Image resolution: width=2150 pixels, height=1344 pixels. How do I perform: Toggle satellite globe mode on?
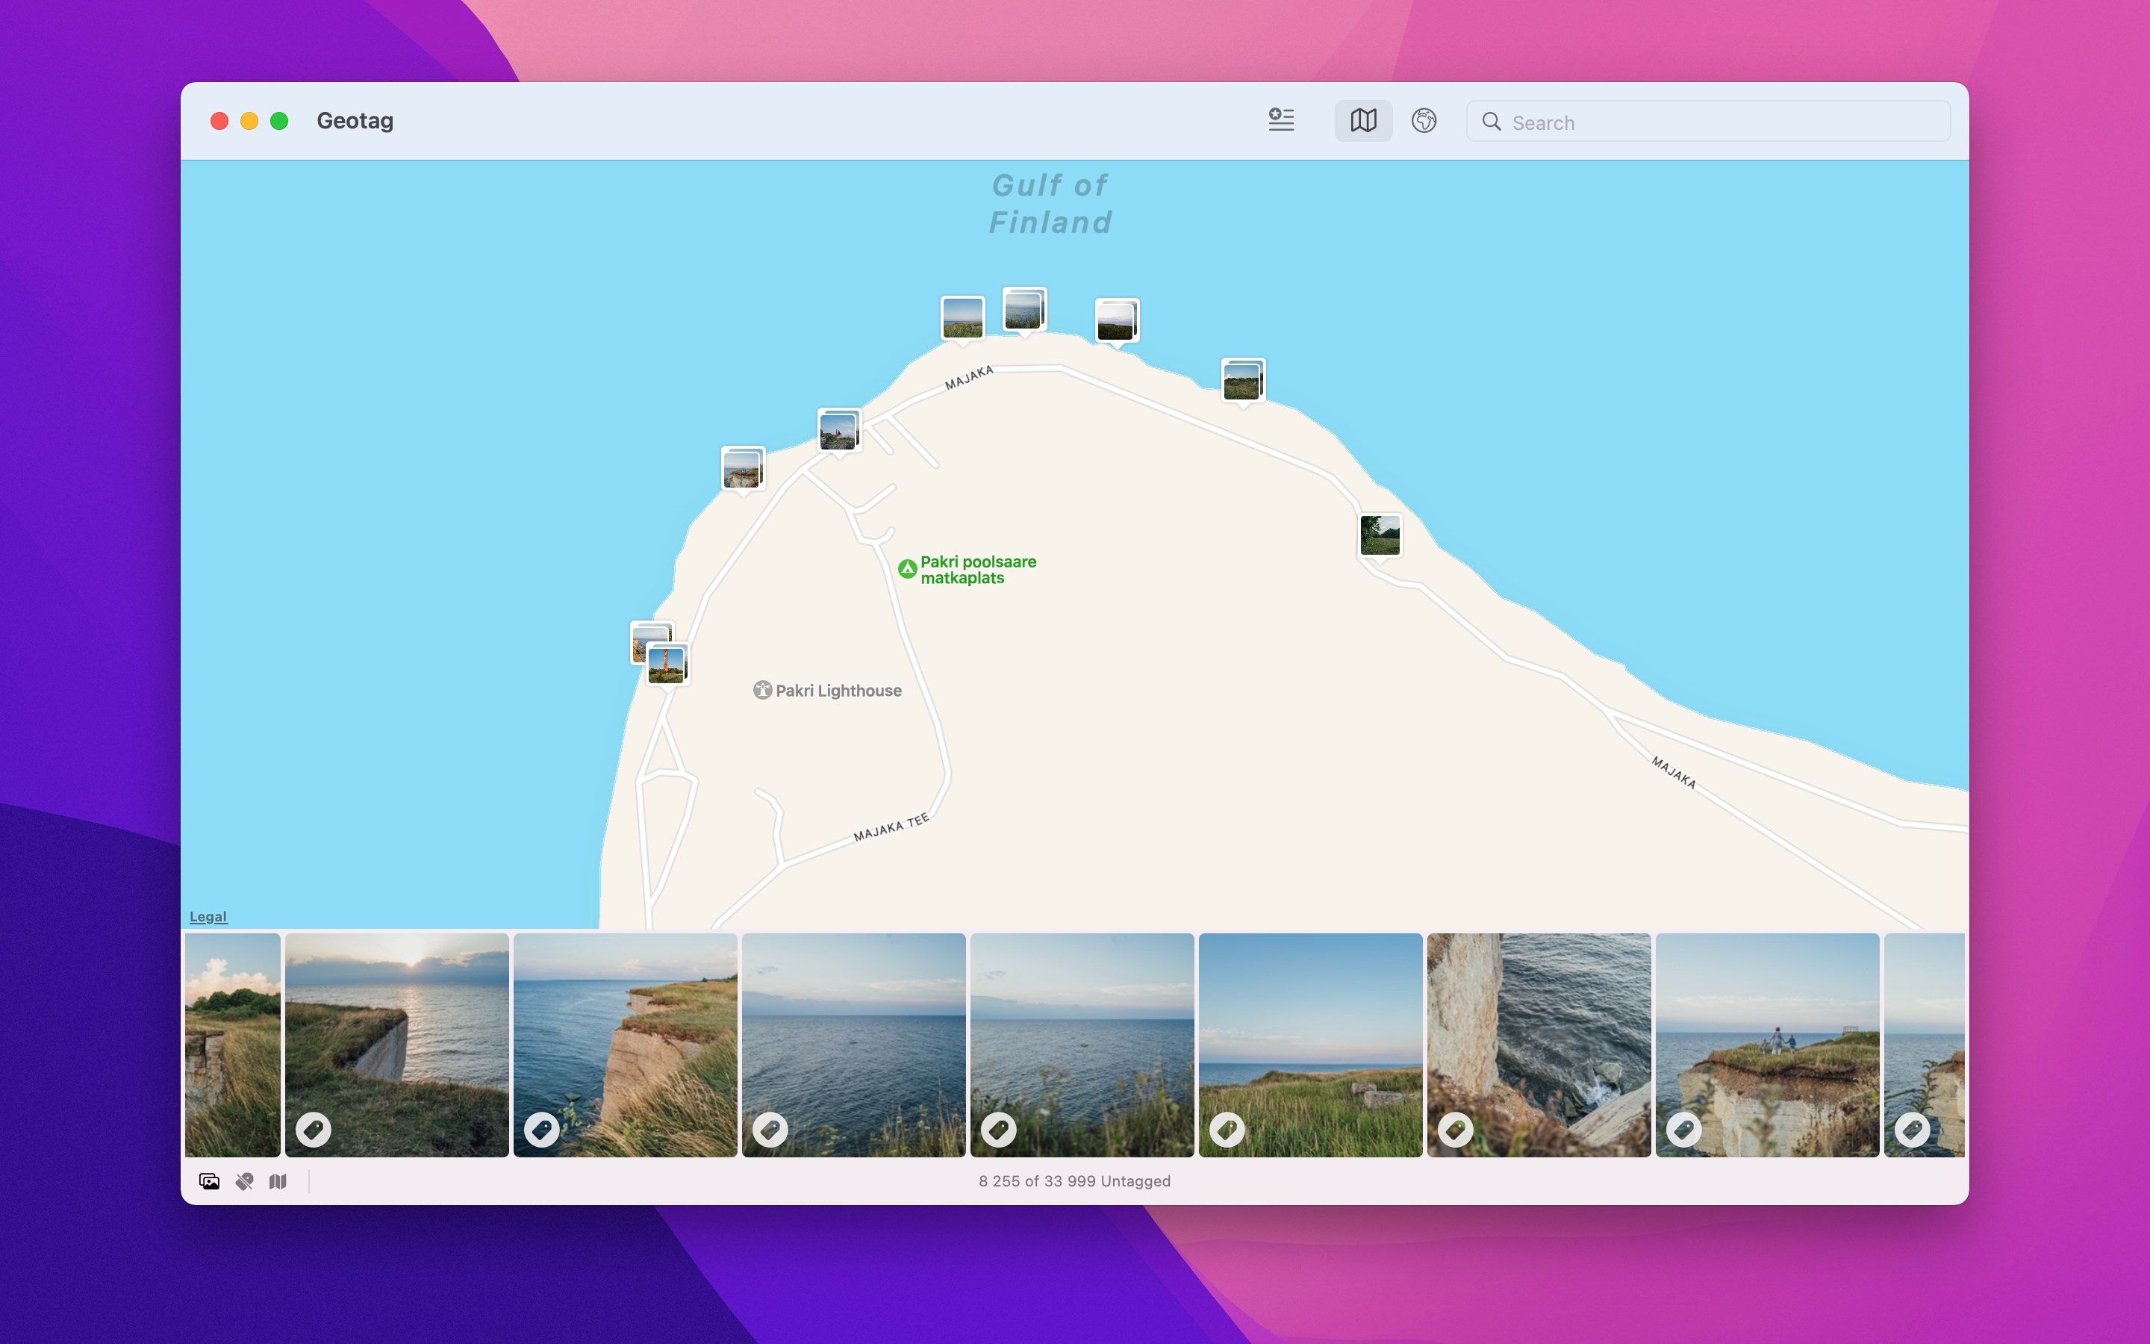click(1425, 121)
